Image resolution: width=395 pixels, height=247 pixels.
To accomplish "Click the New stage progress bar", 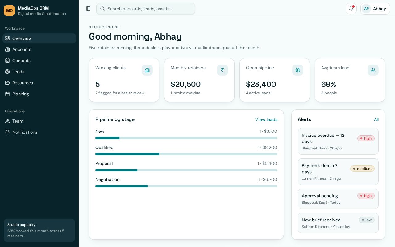I will coord(186,138).
